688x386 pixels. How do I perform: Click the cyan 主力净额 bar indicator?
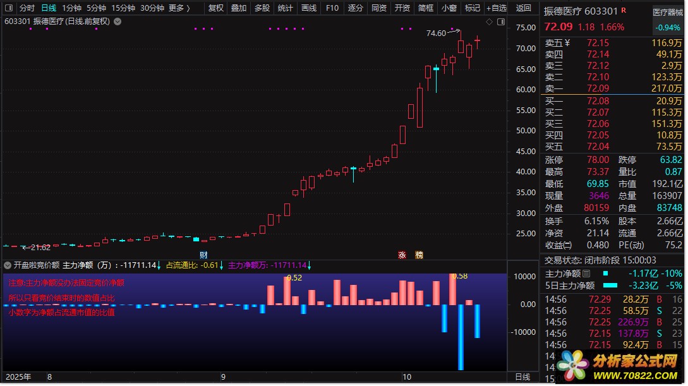click(605, 274)
